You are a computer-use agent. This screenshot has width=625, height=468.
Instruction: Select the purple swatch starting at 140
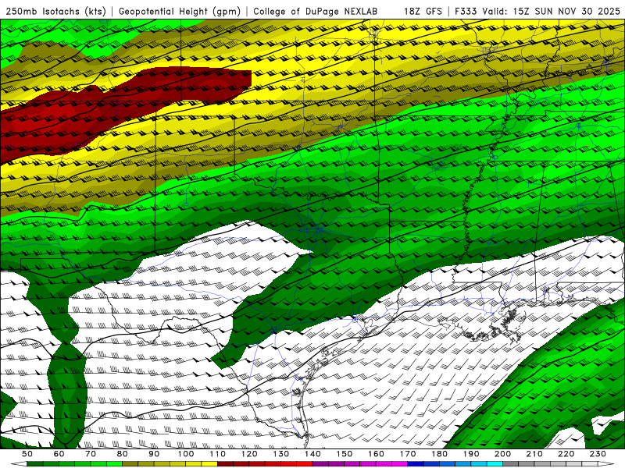tap(320, 464)
